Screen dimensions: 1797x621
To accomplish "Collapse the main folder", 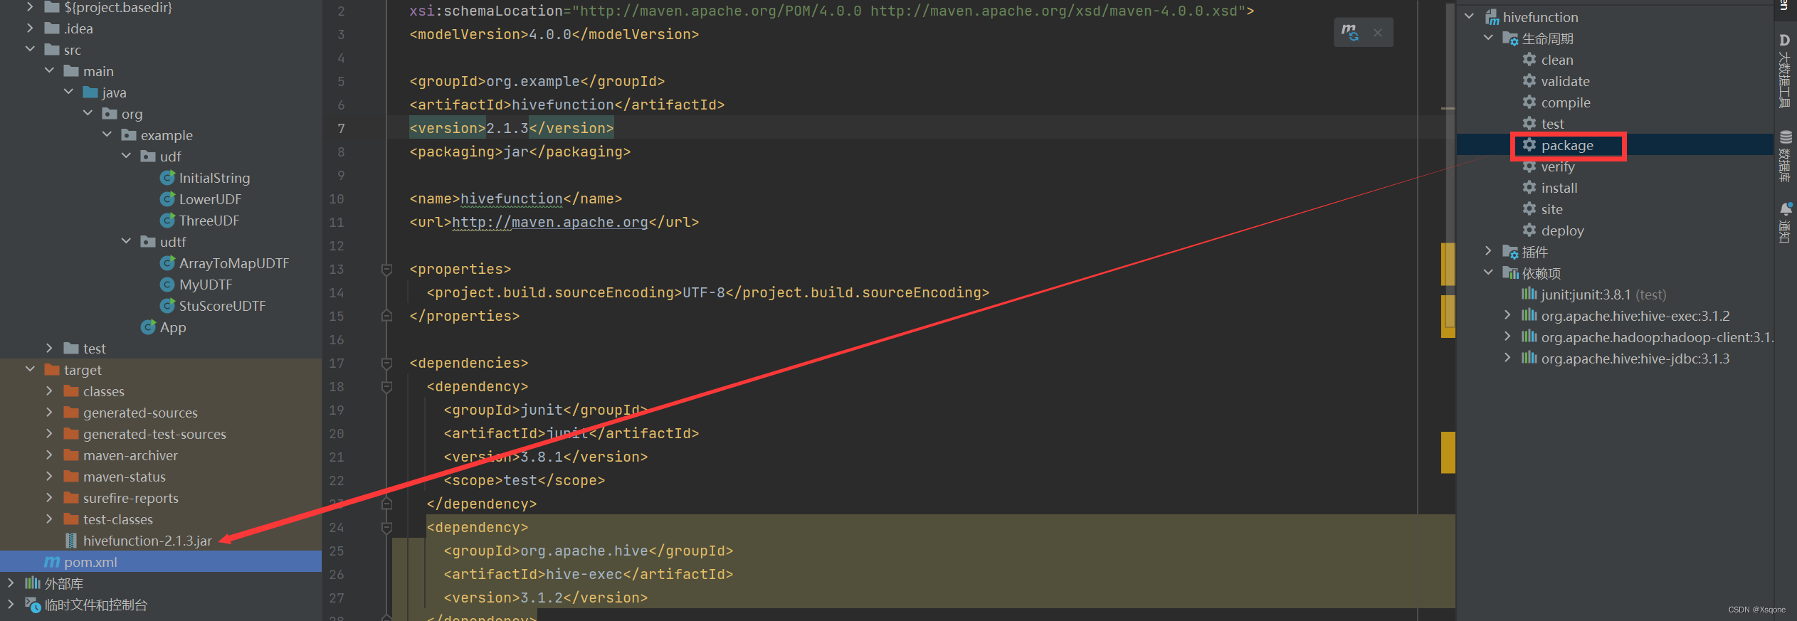I will pyautogui.click(x=49, y=70).
